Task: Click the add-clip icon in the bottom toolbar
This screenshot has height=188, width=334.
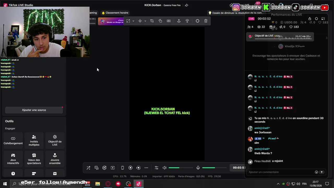Action: [113, 168]
